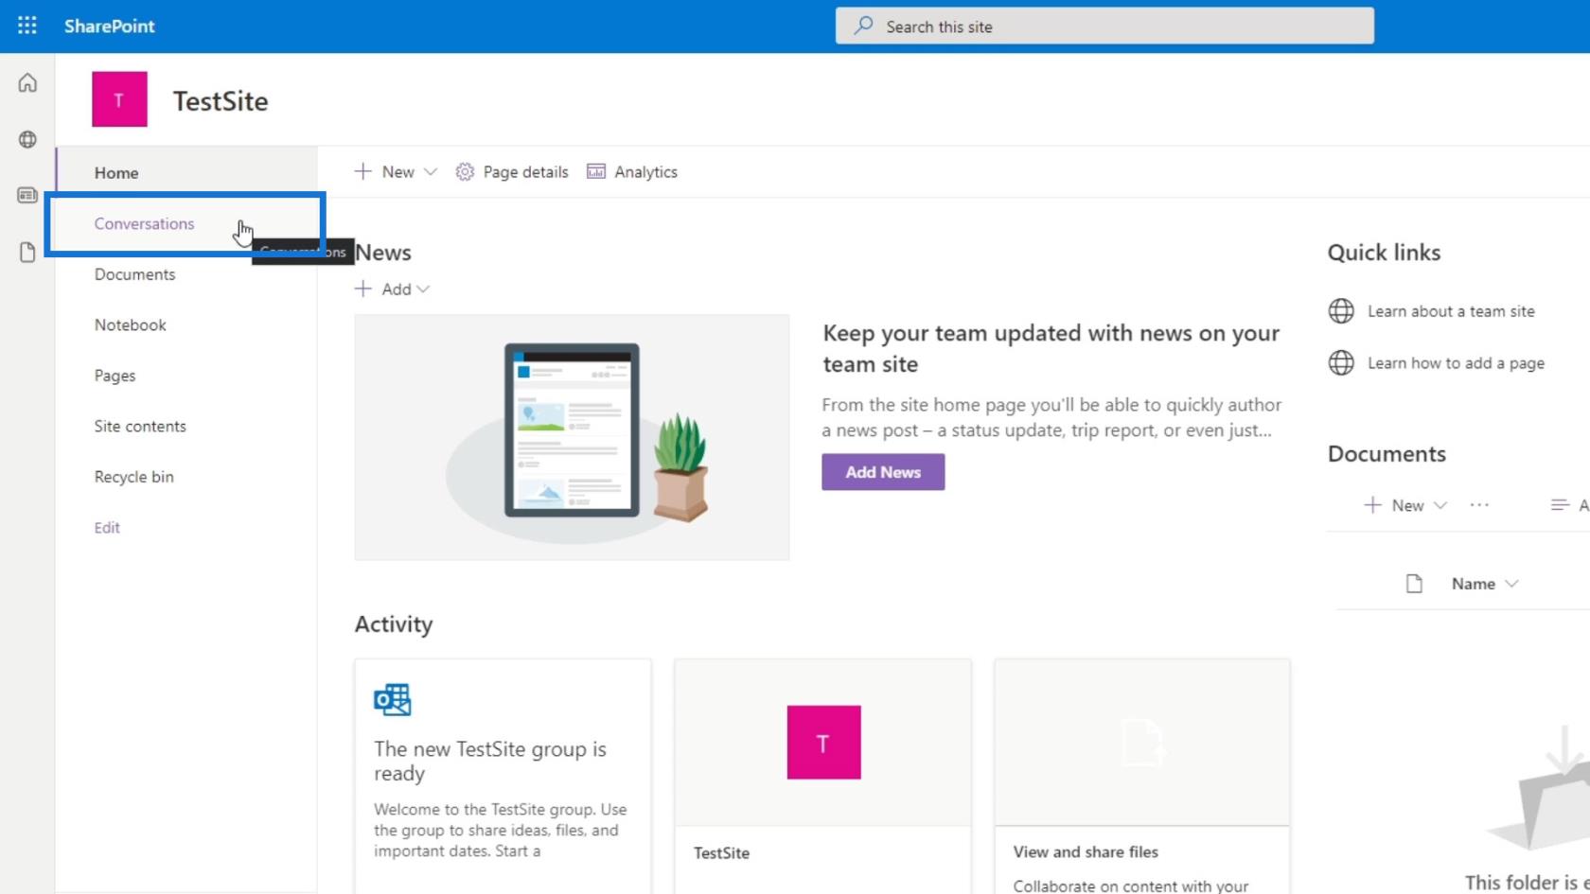Viewport: 1590px width, 894px height.
Task: Open My sites globe icon in rail
Action: [x=27, y=139]
